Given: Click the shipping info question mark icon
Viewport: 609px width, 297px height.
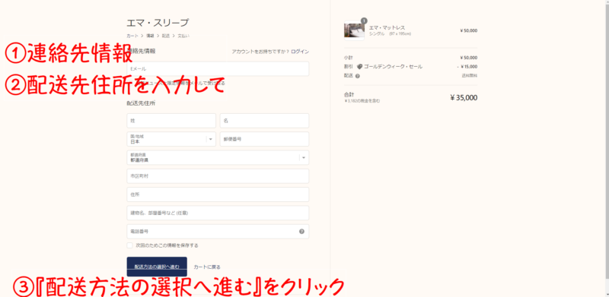Looking at the screenshot, I should (x=357, y=76).
